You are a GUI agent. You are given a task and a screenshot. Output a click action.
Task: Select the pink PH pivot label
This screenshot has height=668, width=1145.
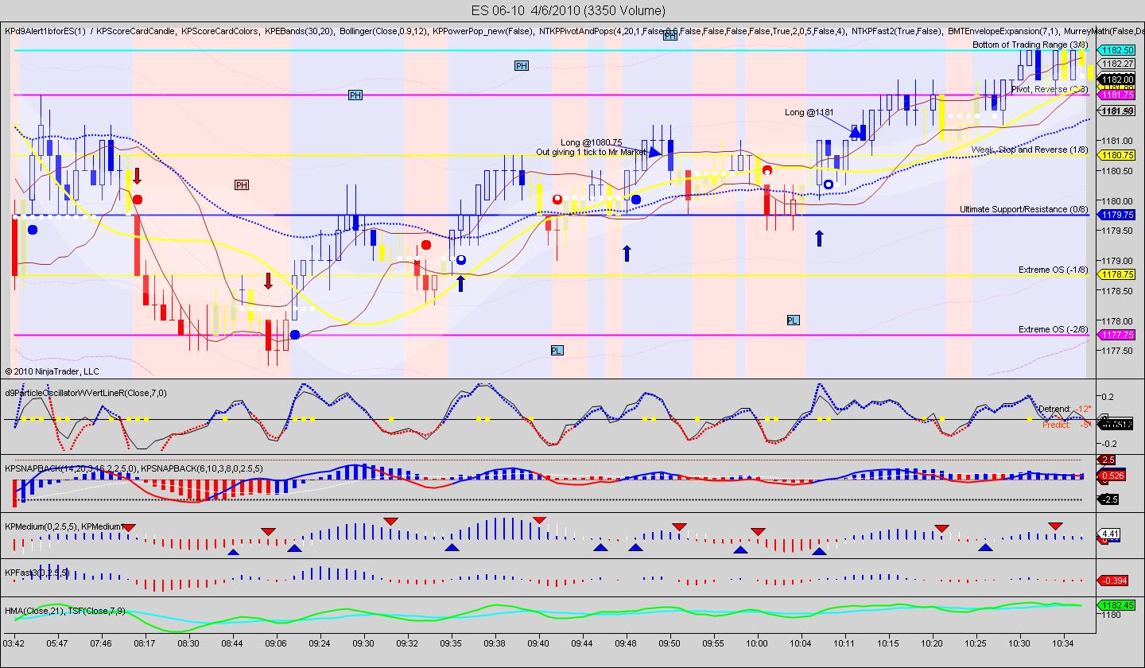pos(242,185)
